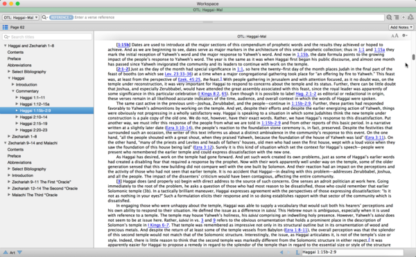The image size is (416, 257).
Task: Go back with the history left arrow
Action: (x=281, y=252)
